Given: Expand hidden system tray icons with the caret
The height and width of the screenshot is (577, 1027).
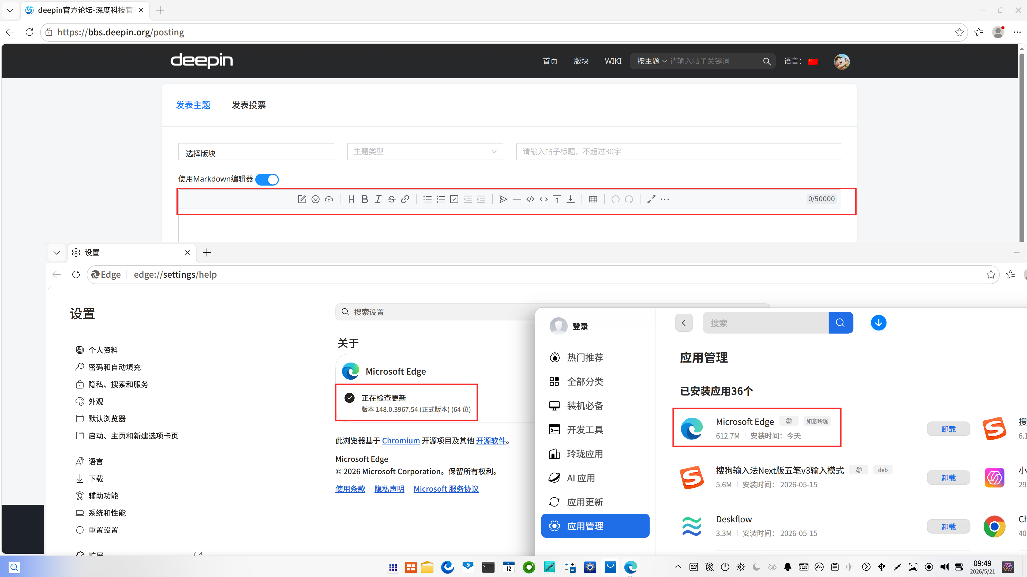Looking at the screenshot, I should [678, 567].
